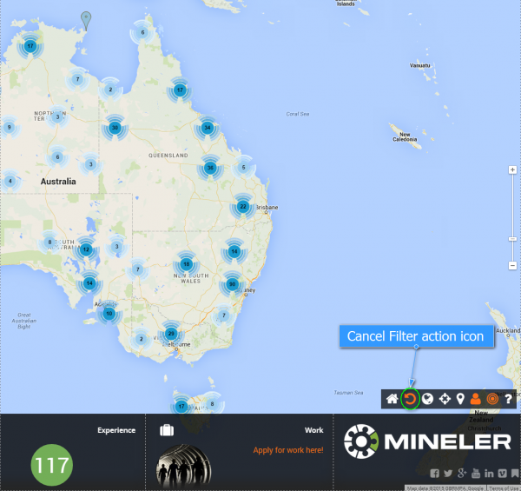Toggle the orange person icon
Image resolution: width=521 pixels, height=491 pixels.
[476, 399]
